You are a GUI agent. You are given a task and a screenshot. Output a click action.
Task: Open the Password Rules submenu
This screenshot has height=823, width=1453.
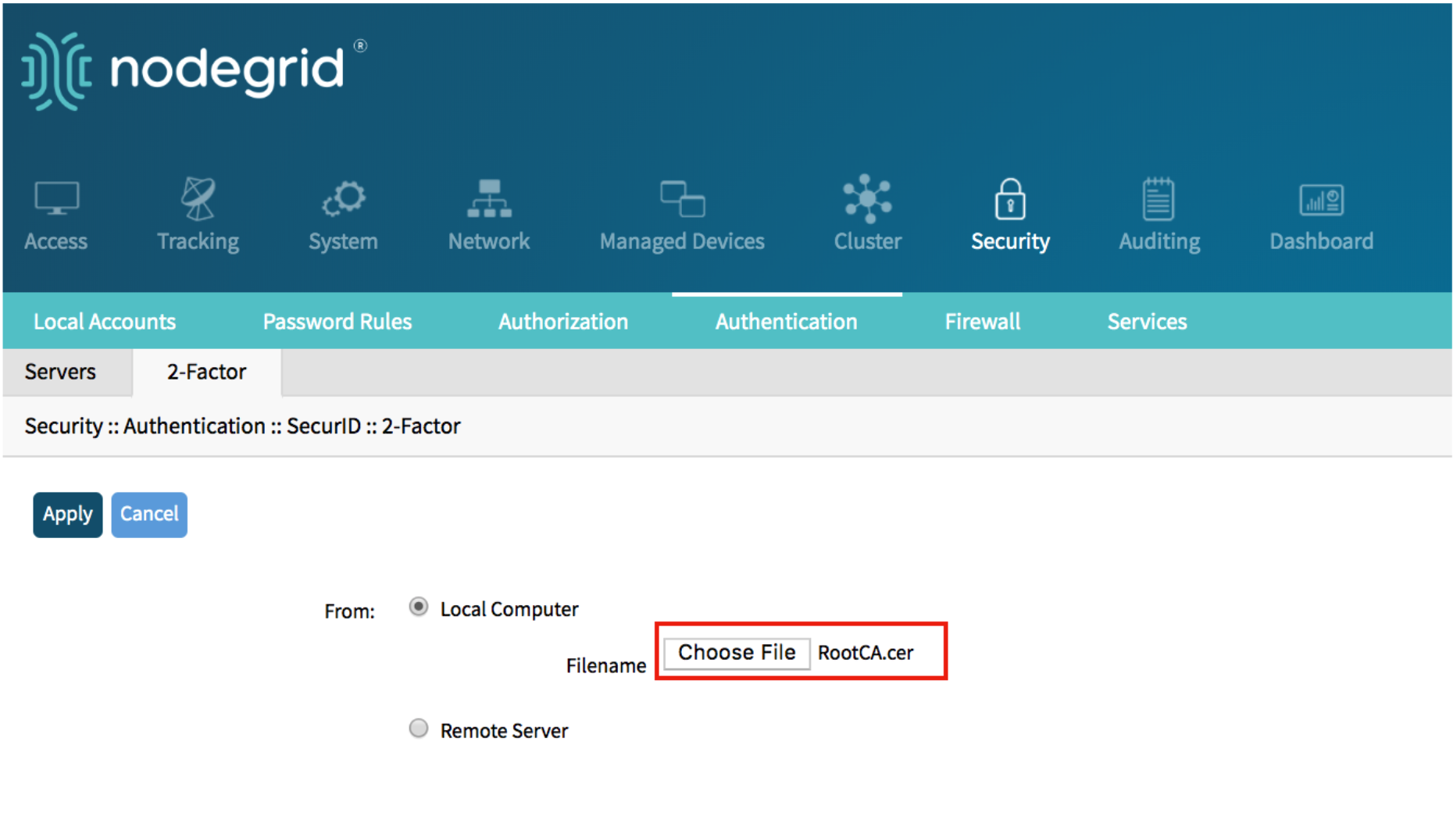(x=337, y=321)
